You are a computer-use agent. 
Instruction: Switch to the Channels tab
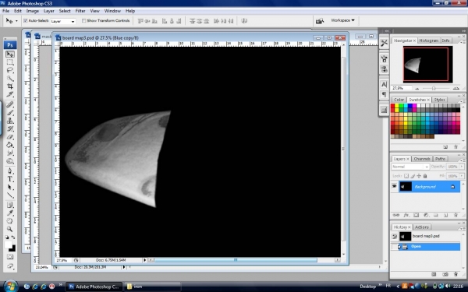pyautogui.click(x=422, y=159)
